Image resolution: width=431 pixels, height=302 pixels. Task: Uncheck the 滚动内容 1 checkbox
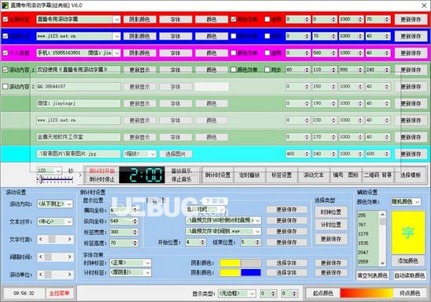(x=5, y=70)
